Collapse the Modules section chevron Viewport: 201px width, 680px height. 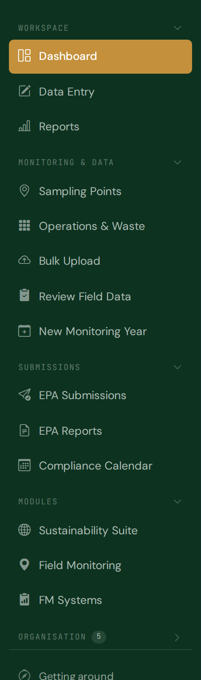point(177,501)
